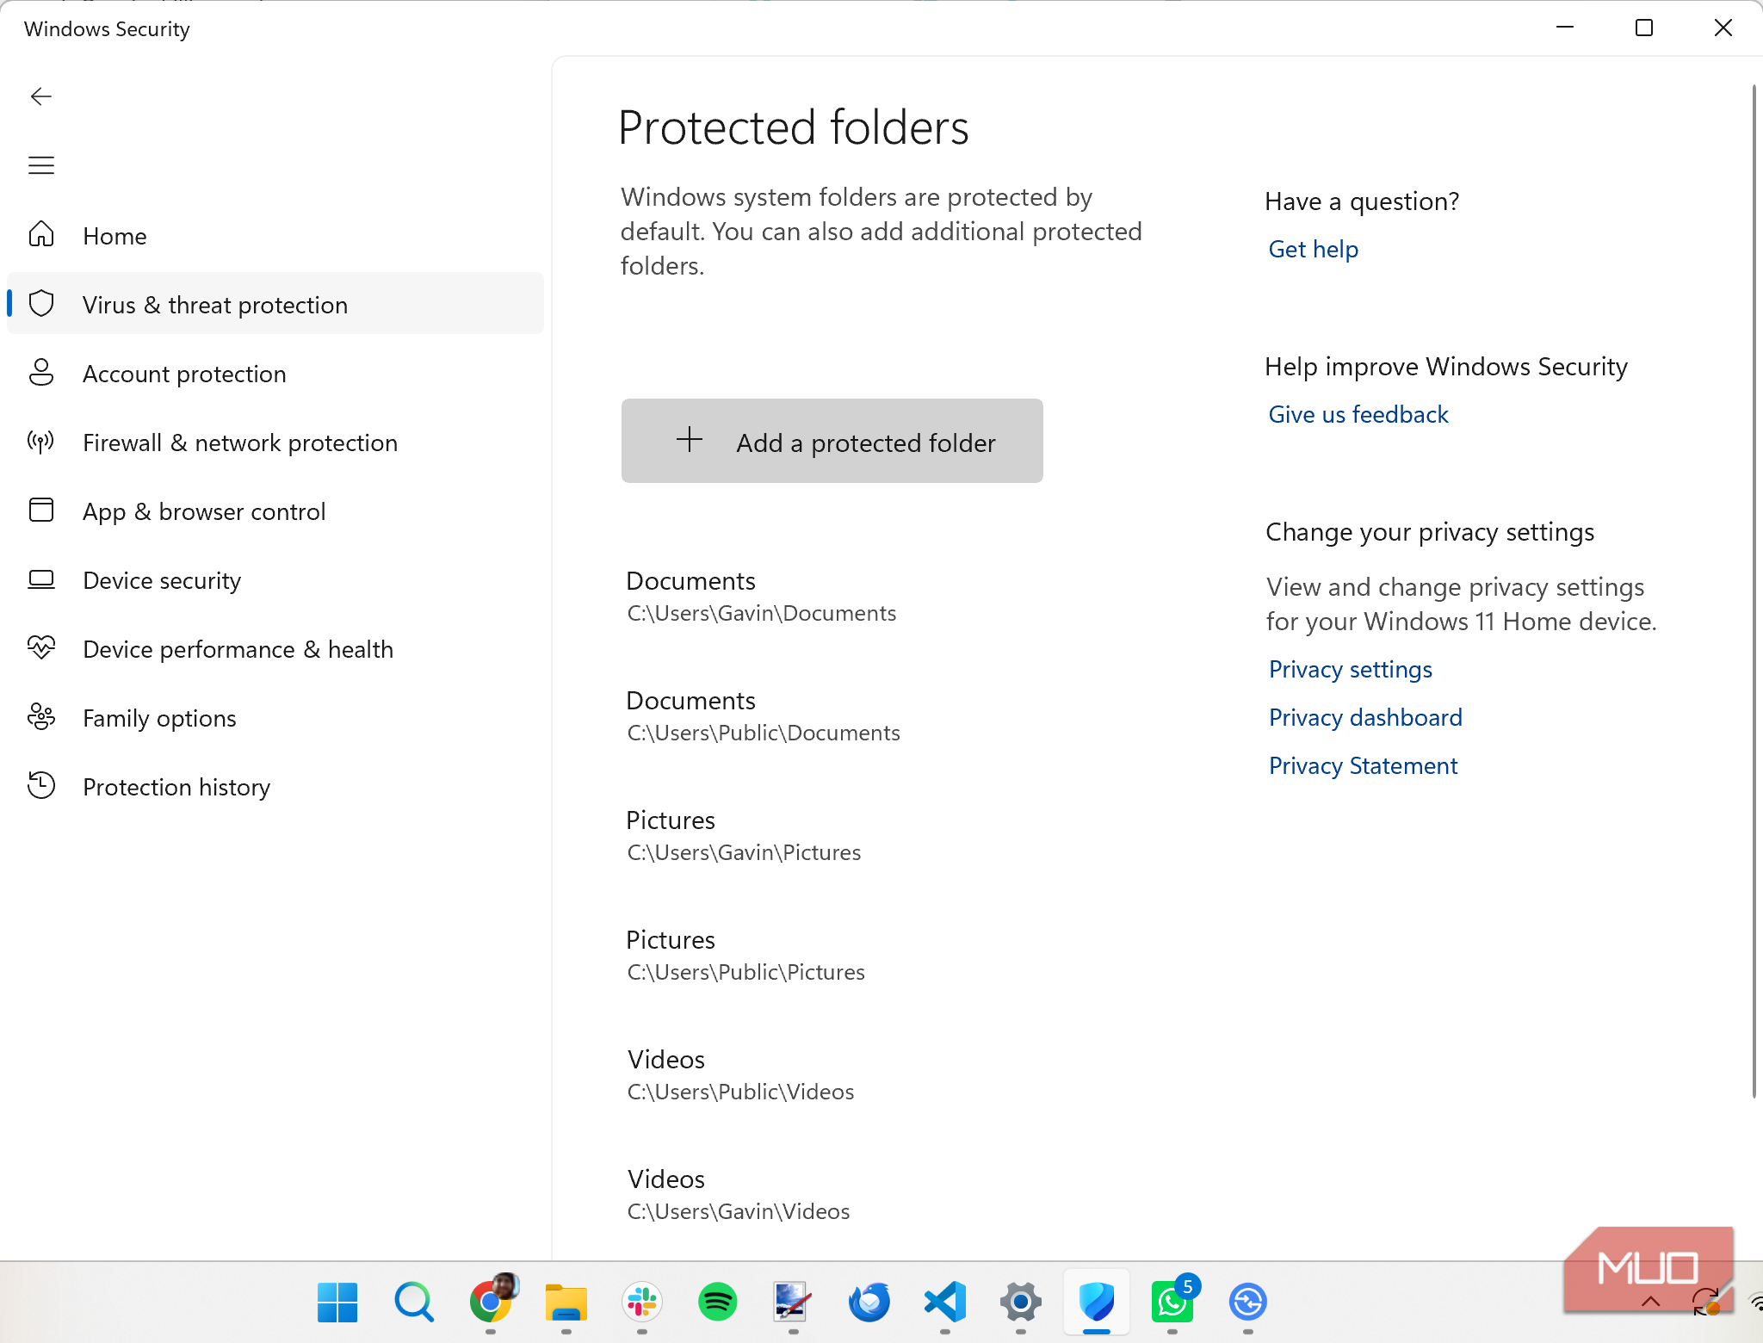Open Account protection section

275,373
